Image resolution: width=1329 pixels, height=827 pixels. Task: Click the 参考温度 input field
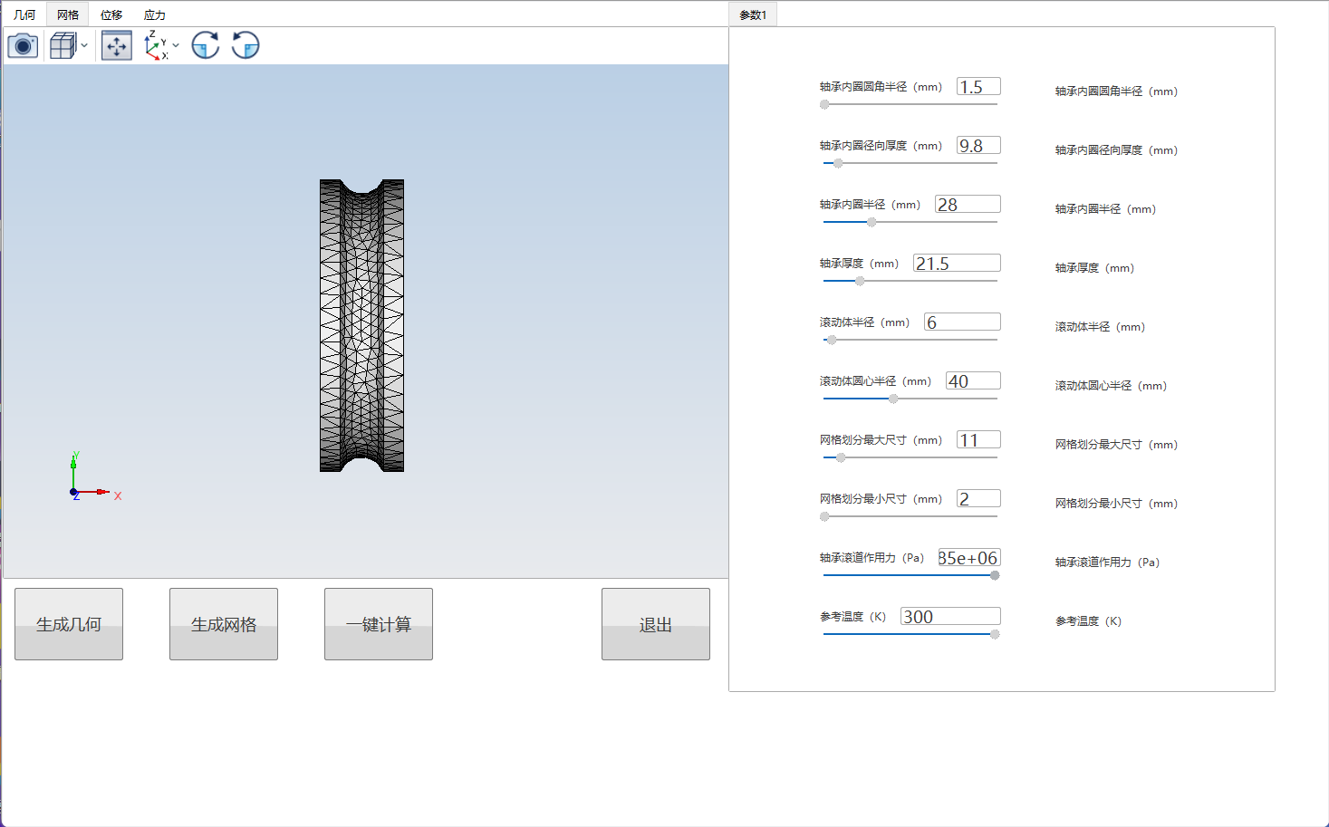[x=950, y=617]
